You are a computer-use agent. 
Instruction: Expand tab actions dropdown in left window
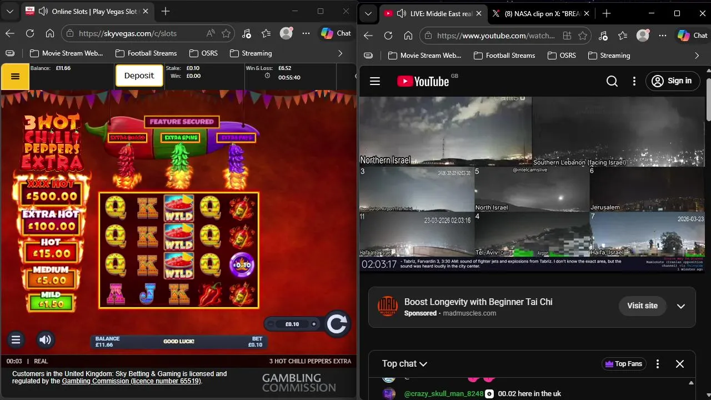pos(10,11)
